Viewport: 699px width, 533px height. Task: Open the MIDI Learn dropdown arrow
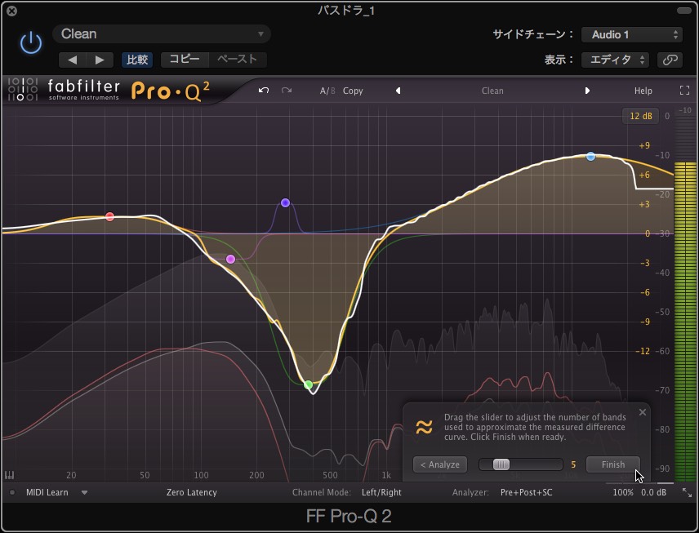coord(84,492)
